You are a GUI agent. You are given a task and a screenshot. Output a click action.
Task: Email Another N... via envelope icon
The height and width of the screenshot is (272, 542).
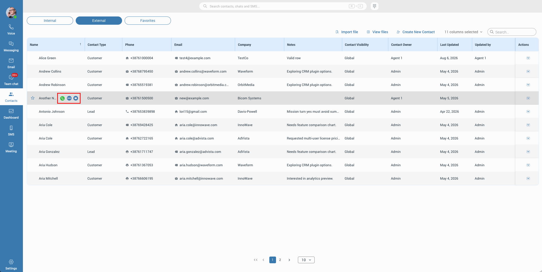[76, 98]
